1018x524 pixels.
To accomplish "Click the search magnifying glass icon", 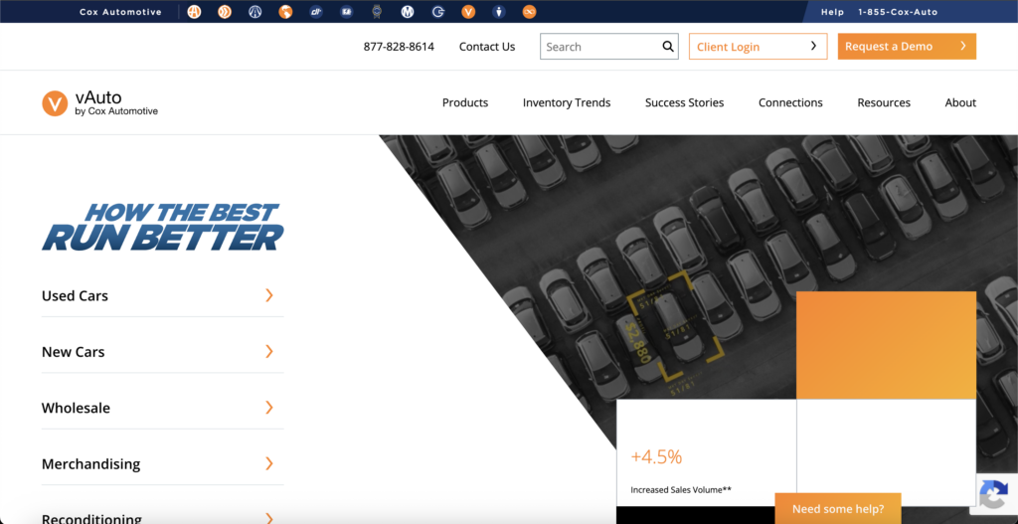I will click(667, 46).
